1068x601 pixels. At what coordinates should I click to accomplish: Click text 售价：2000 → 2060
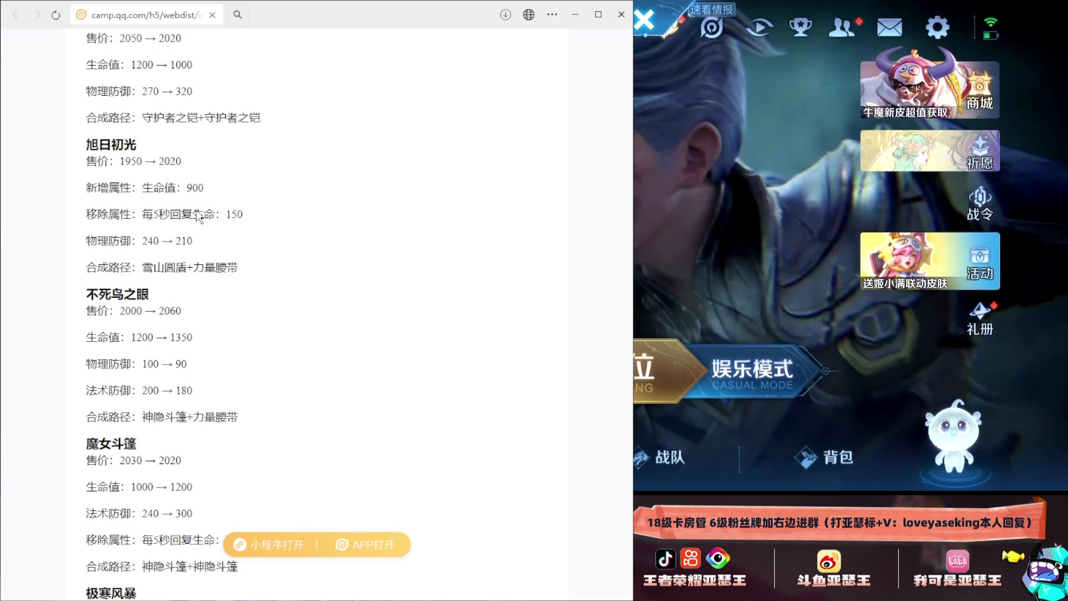[x=133, y=311]
